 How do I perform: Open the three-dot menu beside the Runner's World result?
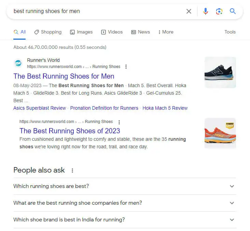pyautogui.click(x=126, y=67)
